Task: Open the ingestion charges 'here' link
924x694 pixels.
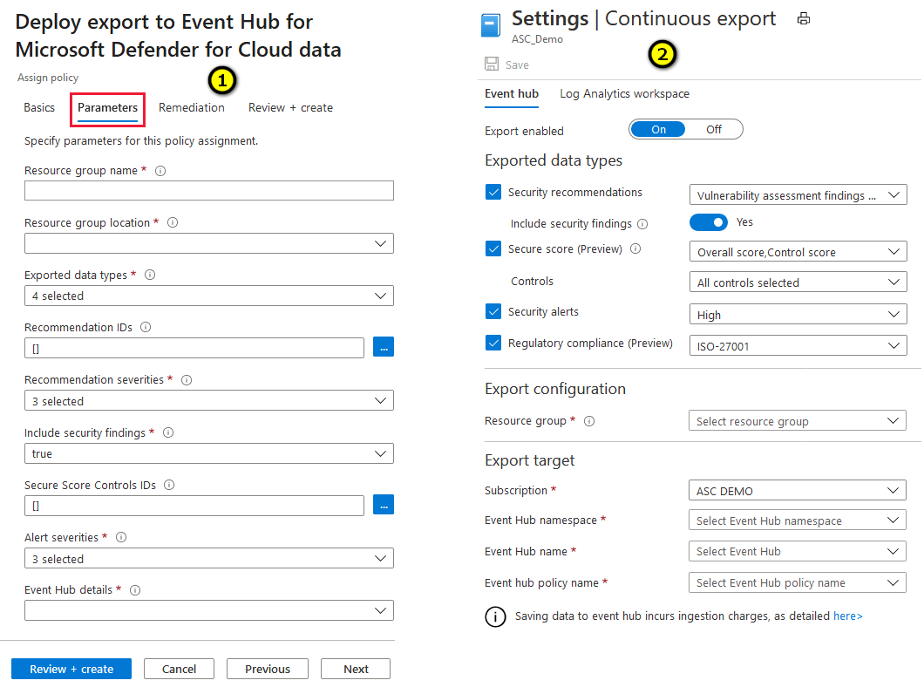Action: (847, 616)
